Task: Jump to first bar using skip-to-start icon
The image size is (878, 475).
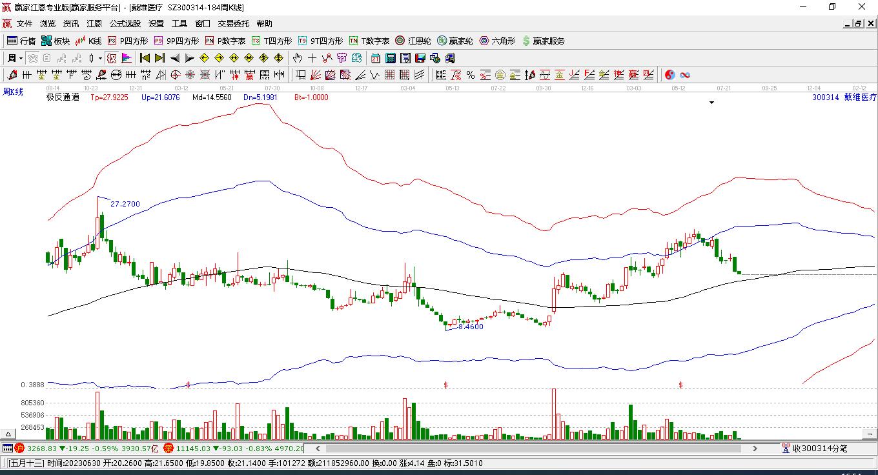Action: 145,58
